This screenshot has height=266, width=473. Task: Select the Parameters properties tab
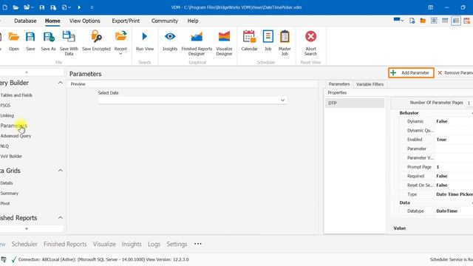339,84
